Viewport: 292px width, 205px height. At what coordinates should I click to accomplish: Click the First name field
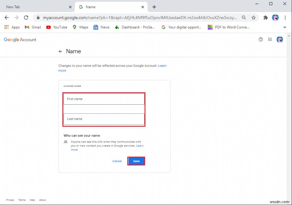pyautogui.click(x=104, y=99)
